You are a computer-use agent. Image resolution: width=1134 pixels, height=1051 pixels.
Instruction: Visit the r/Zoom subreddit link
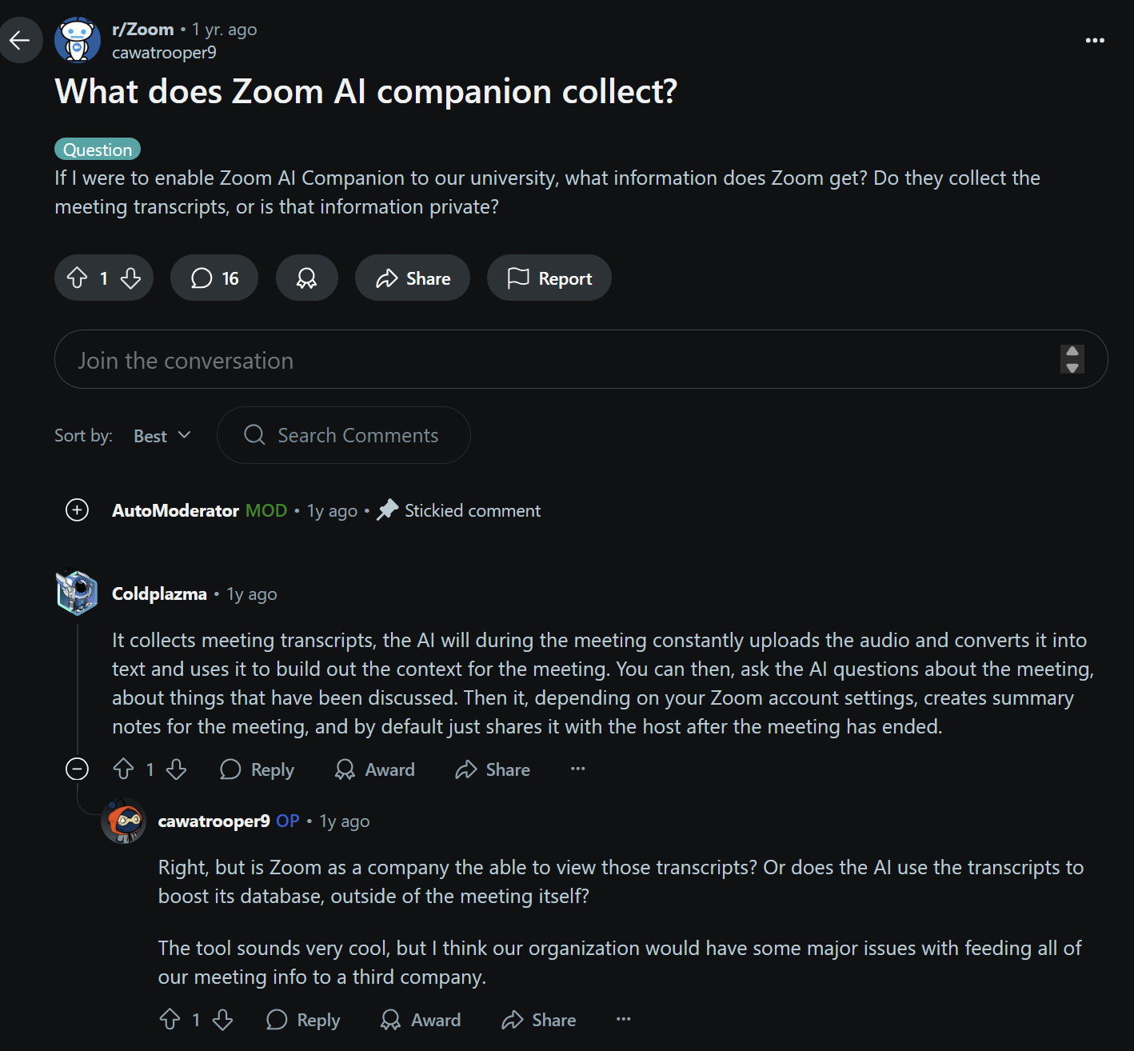(143, 30)
